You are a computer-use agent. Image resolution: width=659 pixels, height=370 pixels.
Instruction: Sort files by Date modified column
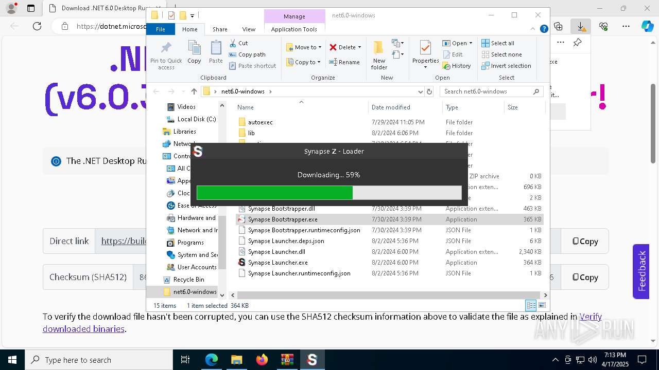click(391, 107)
